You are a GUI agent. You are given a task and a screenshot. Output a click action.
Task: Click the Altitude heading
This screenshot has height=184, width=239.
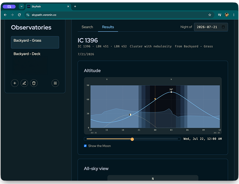coord(92,71)
